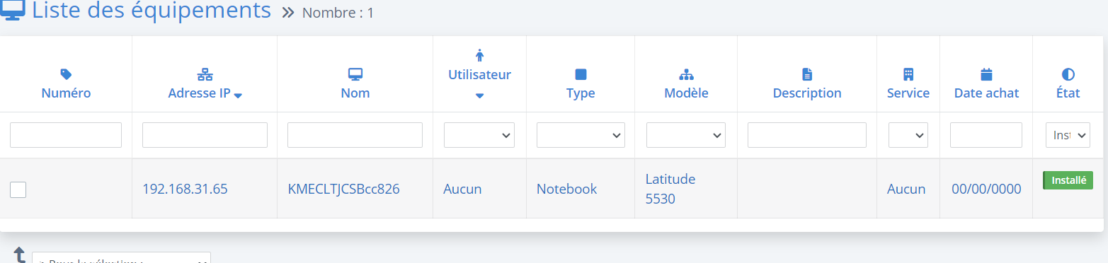Click the hierarchy icon above Modèle
The height and width of the screenshot is (263, 1108).
pos(686,74)
